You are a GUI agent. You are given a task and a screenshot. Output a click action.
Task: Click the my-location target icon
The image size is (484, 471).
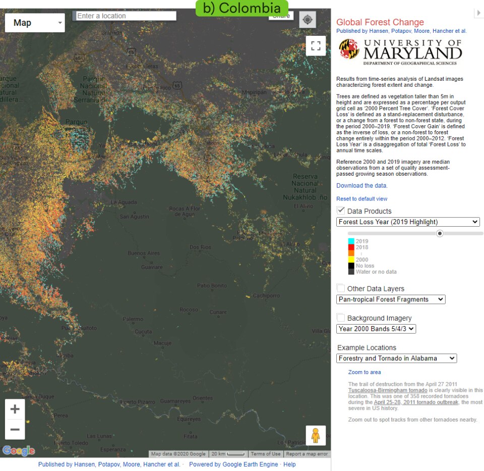pos(308,20)
